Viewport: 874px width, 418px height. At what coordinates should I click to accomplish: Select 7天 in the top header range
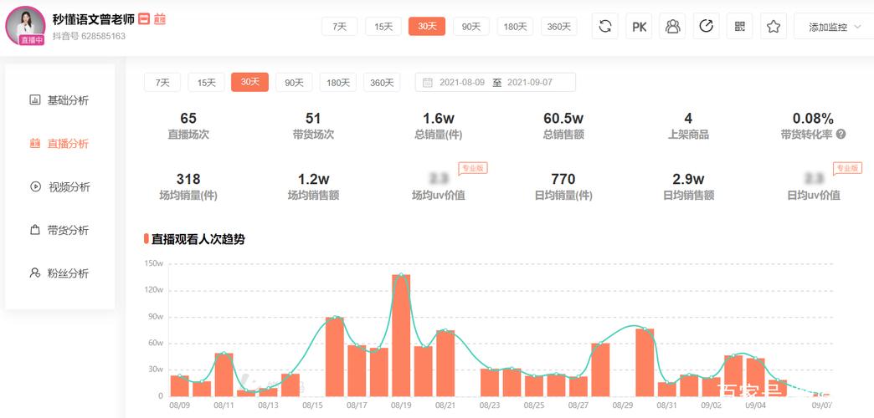coord(339,26)
